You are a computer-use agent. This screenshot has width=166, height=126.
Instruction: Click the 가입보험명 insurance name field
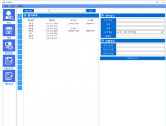click(x=140, y=46)
